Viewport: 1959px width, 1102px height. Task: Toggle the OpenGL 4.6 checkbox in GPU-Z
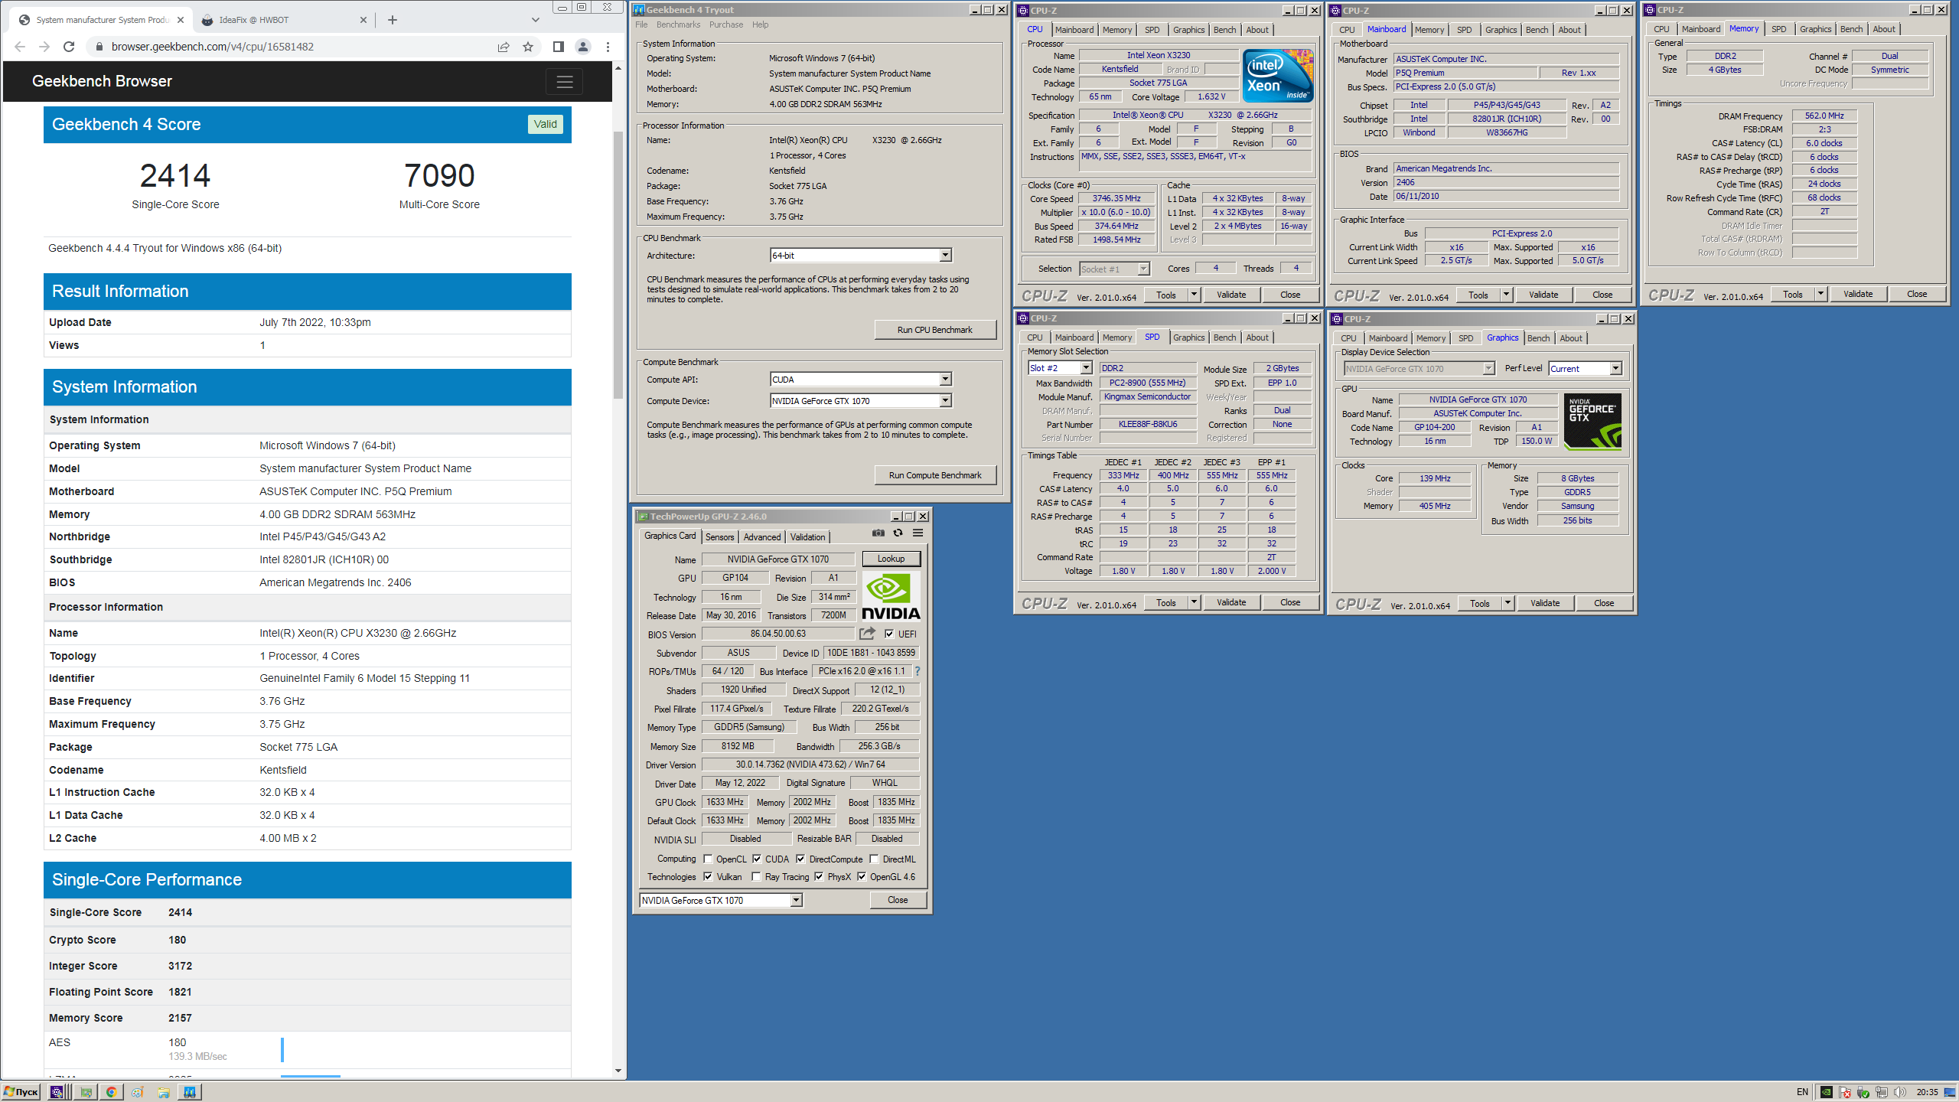coord(862,876)
